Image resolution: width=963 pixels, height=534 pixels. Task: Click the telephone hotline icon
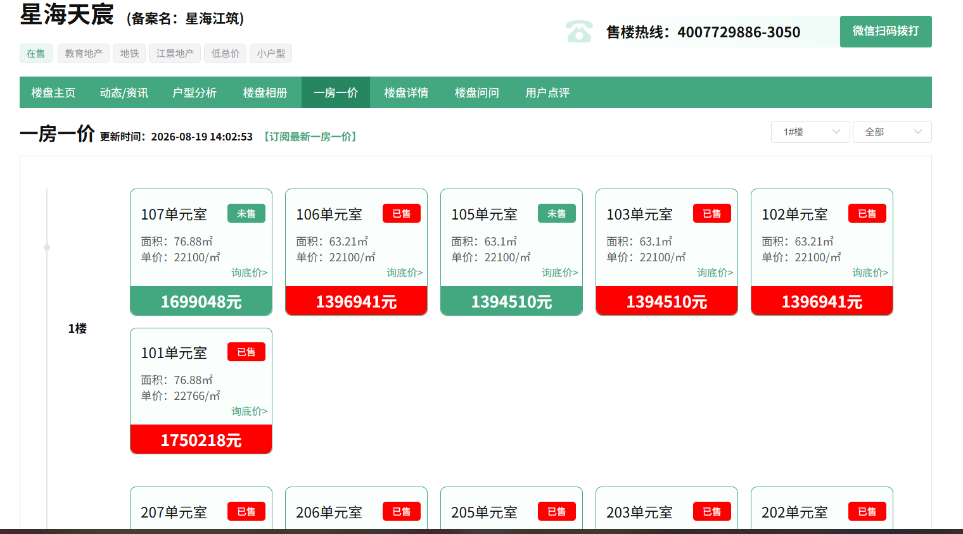tap(579, 32)
